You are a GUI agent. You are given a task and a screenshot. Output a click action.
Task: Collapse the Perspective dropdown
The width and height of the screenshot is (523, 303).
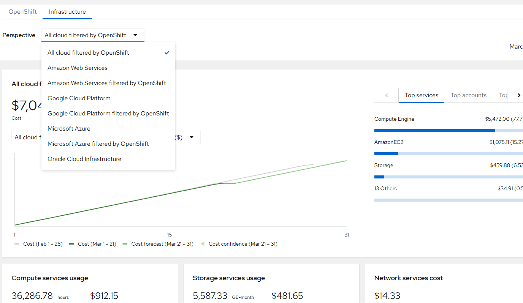point(93,35)
